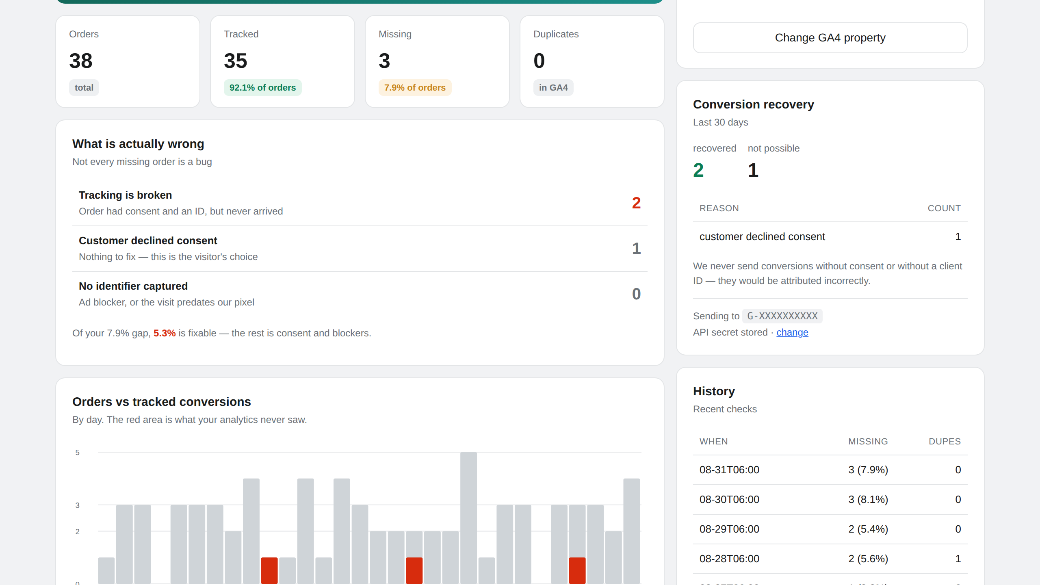Click the in GA4 badge under Duplicates
The width and height of the screenshot is (1040, 585).
553,88
